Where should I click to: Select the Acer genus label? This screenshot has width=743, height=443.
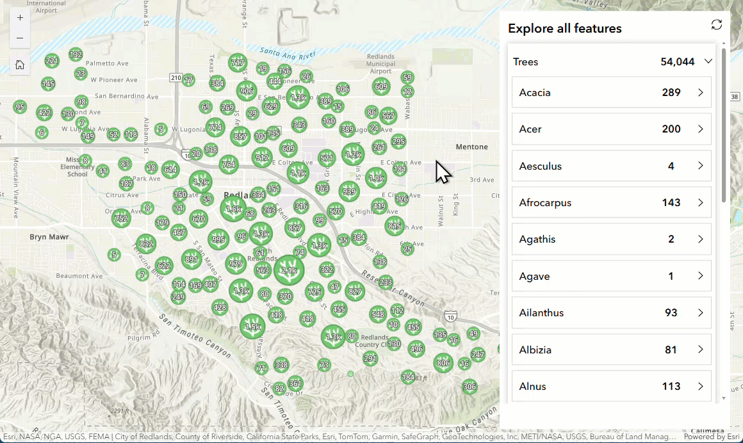(530, 129)
